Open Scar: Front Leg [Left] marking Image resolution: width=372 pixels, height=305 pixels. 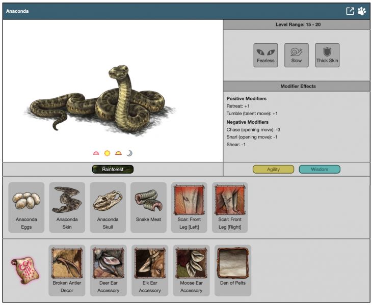click(x=189, y=207)
